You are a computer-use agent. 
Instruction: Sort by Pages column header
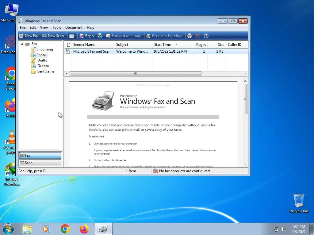pos(200,45)
